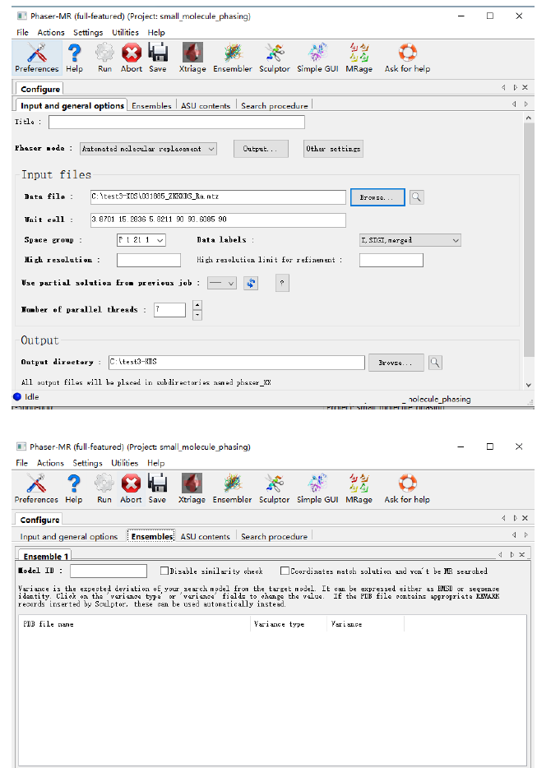Open MRage from the upper window toolbar
Image resolution: width=537 pixels, height=768 pixels.
coord(359,58)
